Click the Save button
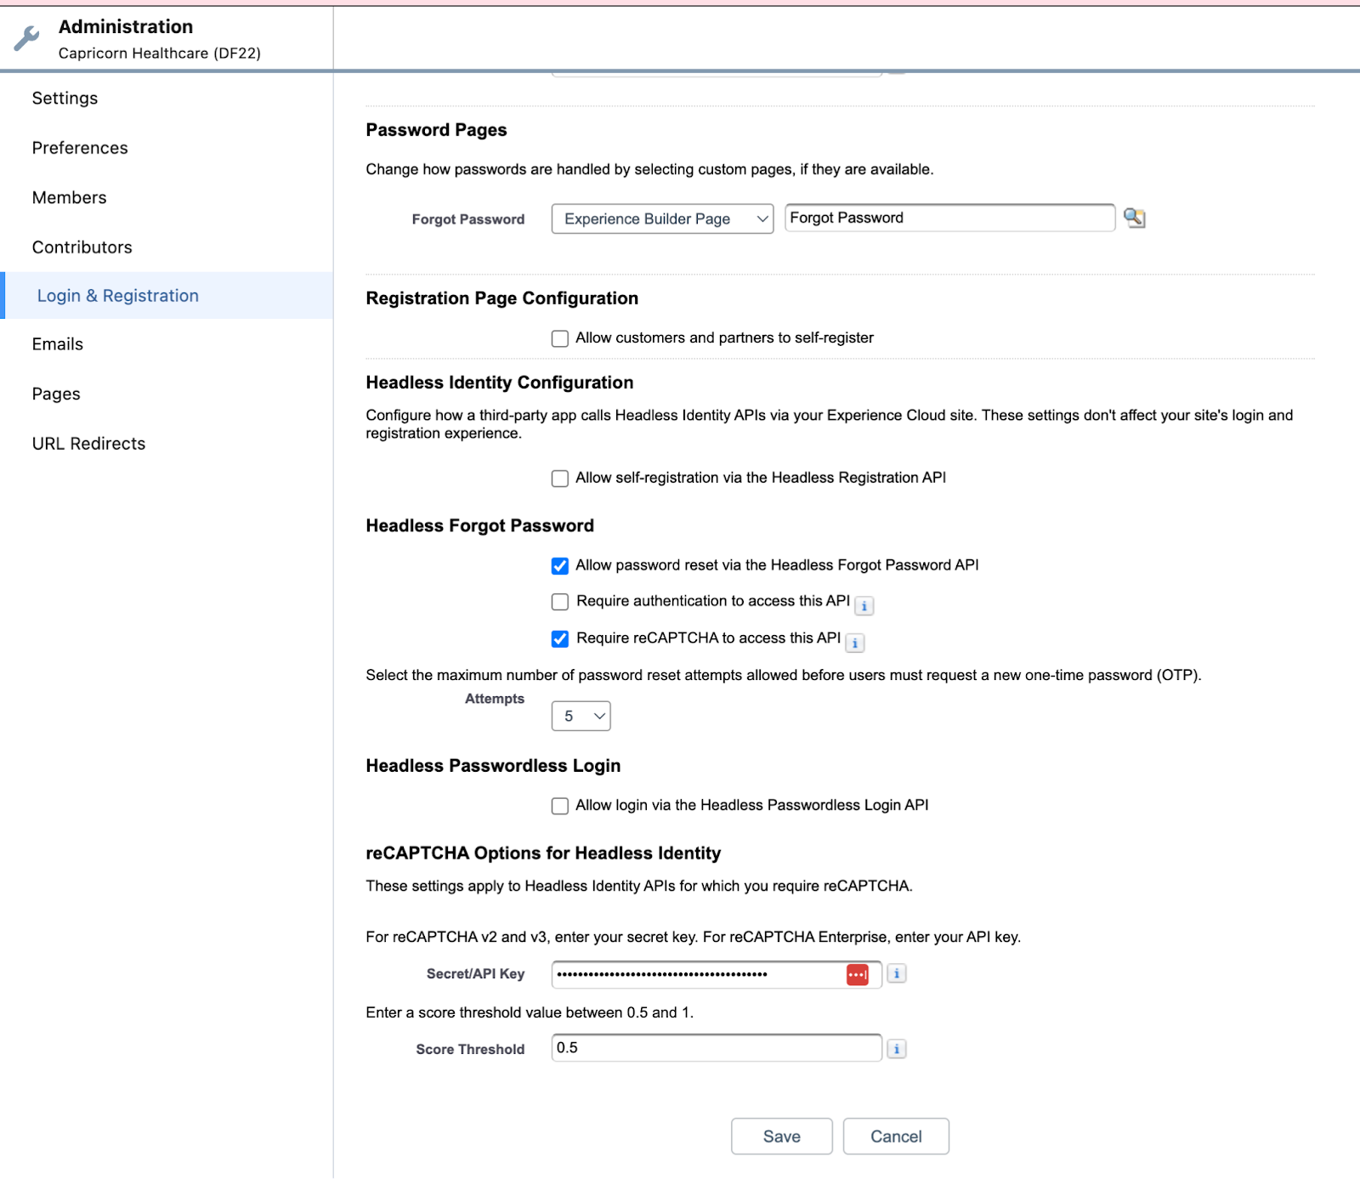 coord(780,1136)
